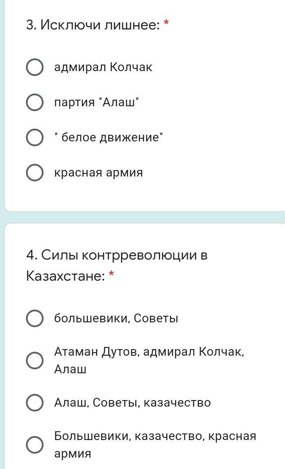Click the Большевики, казачество, красная армия text
The height and width of the screenshot is (469, 285).
point(155,437)
